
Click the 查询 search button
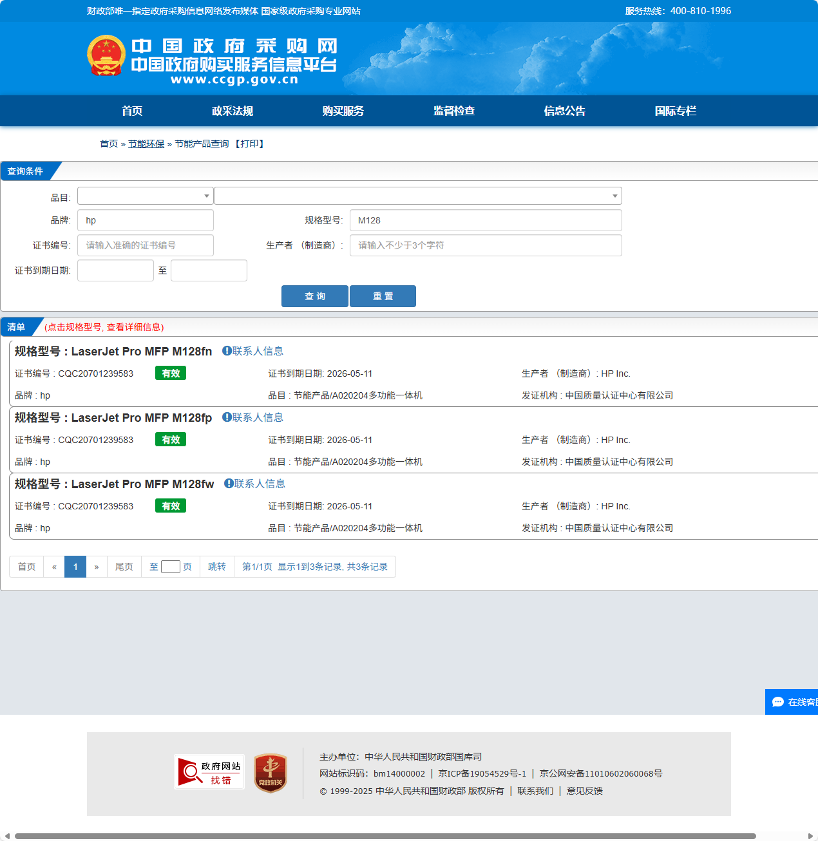pyautogui.click(x=315, y=296)
